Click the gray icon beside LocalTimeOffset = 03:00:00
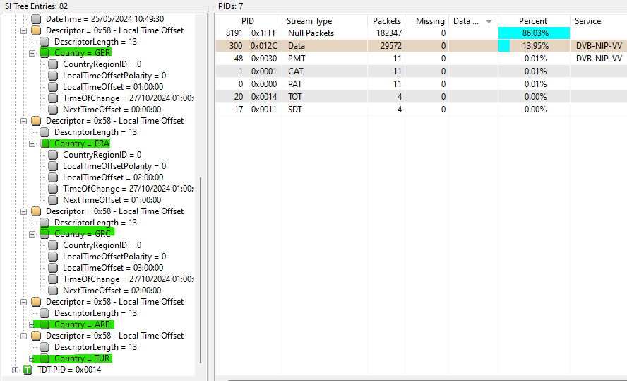 53,268
